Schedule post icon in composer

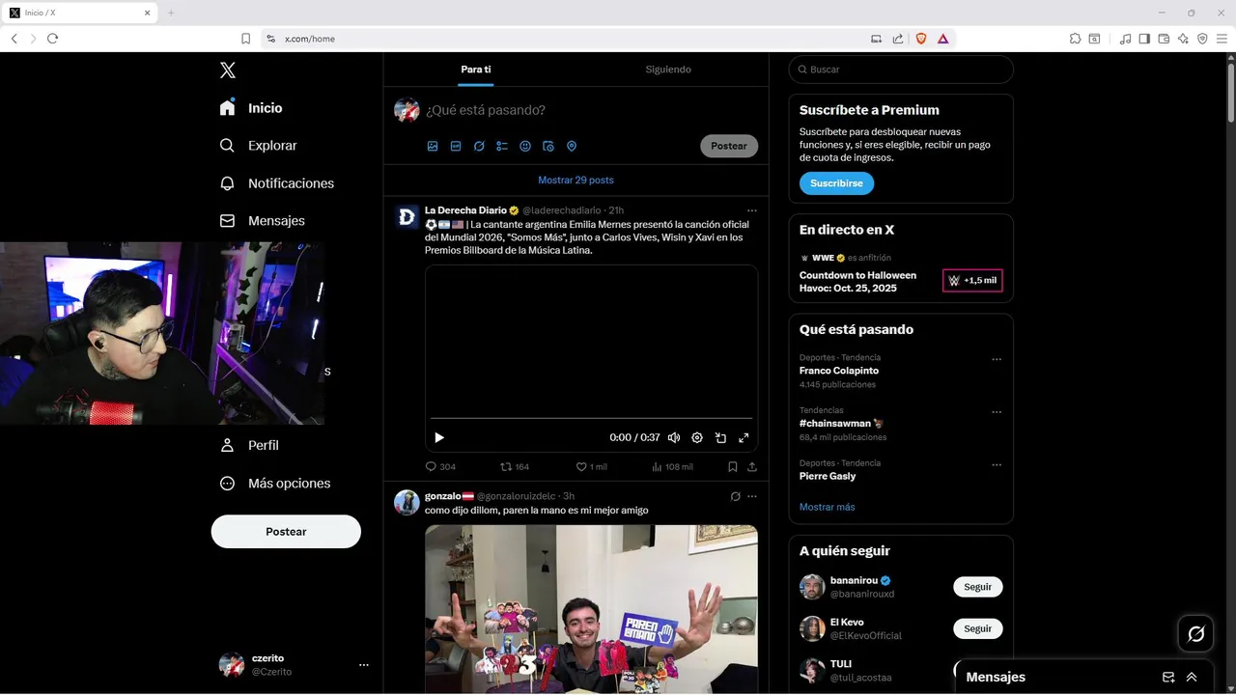pyautogui.click(x=548, y=147)
